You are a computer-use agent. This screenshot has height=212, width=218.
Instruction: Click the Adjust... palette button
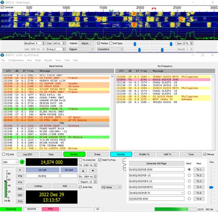tap(86, 43)
